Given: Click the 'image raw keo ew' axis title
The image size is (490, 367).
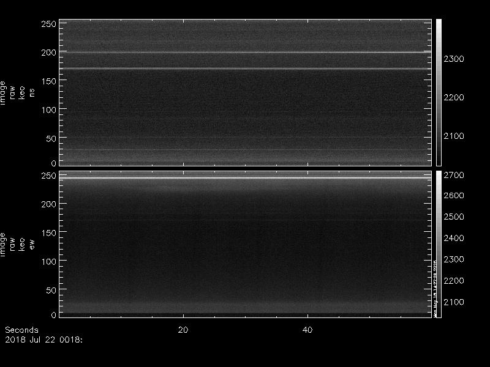Looking at the screenshot, I should click(x=17, y=245).
